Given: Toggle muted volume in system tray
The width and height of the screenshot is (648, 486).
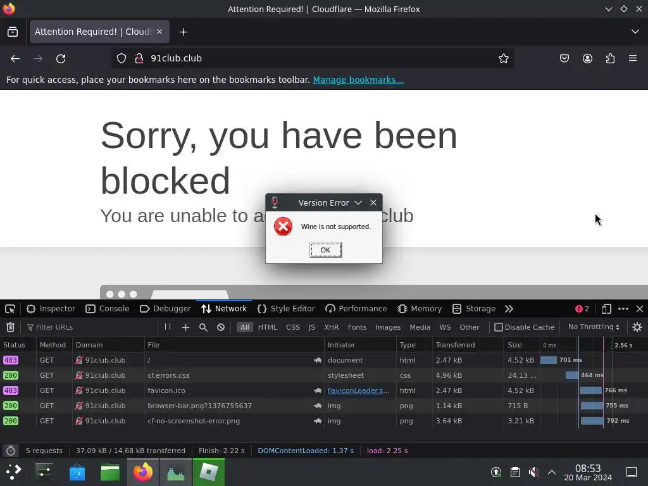Looking at the screenshot, I should click(x=533, y=472).
